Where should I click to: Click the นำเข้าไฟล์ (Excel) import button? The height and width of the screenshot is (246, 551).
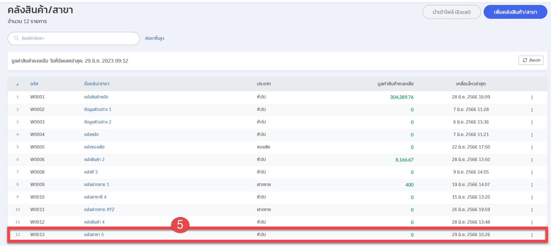pos(451,12)
